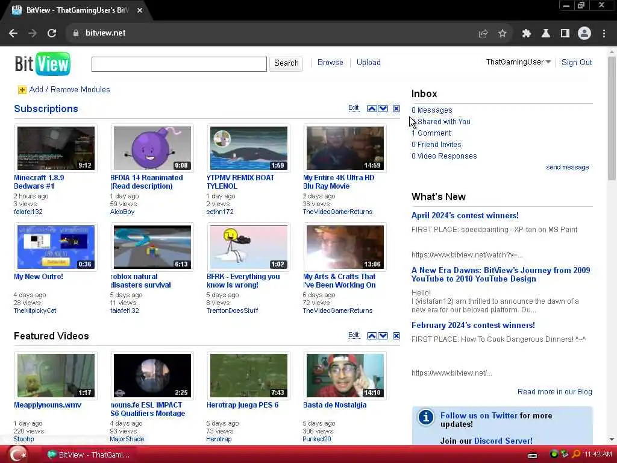Open February 2024's contest winners post
Viewport: 617px width, 463px height.
point(473,326)
